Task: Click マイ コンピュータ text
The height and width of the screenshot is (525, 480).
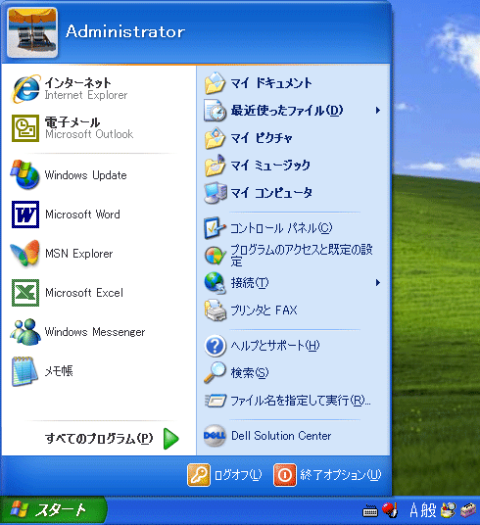Action: (271, 193)
